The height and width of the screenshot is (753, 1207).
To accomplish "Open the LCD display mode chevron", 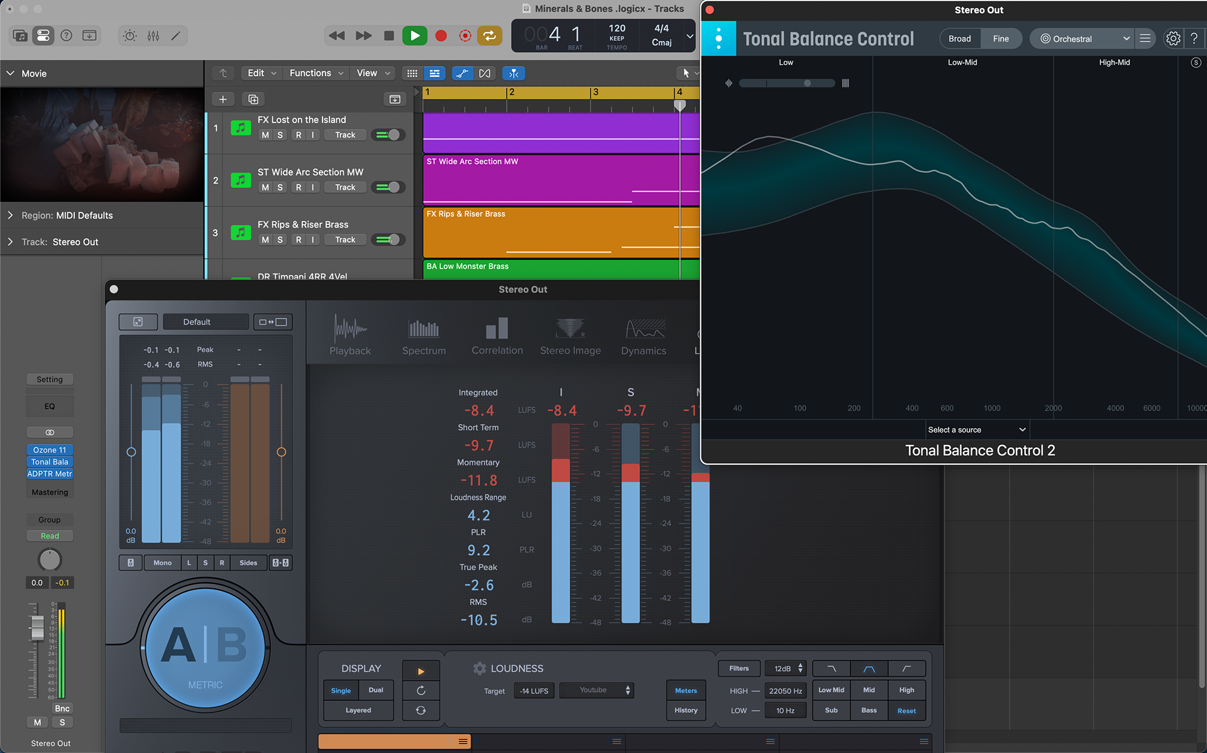I will tap(689, 36).
